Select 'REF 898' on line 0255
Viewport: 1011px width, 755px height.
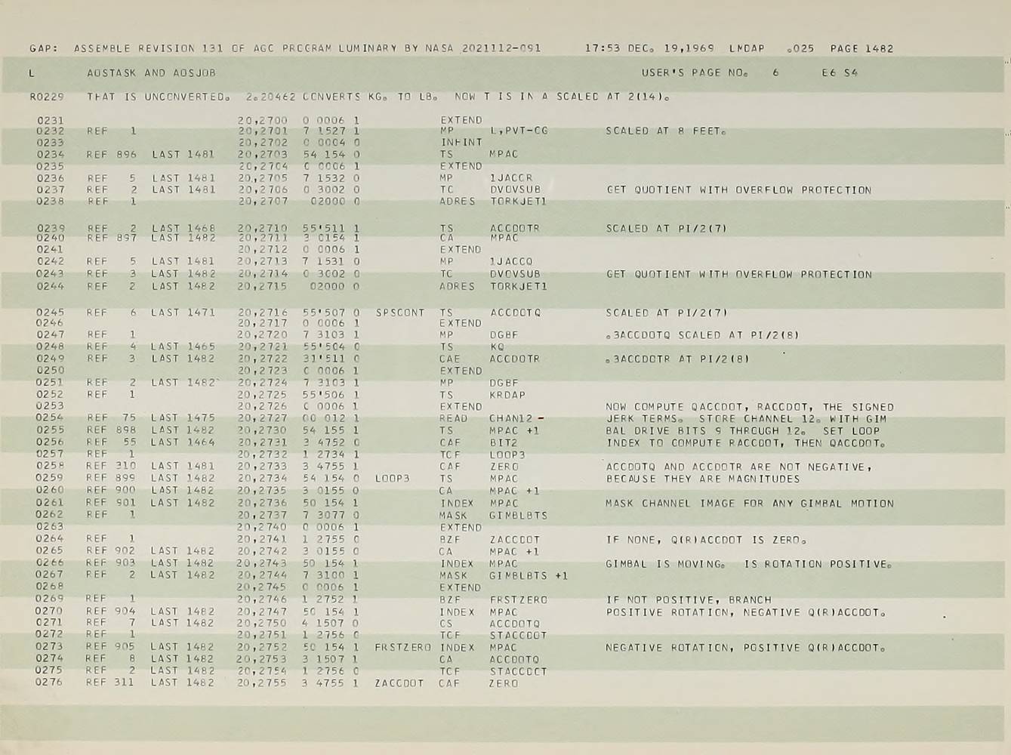(x=112, y=430)
